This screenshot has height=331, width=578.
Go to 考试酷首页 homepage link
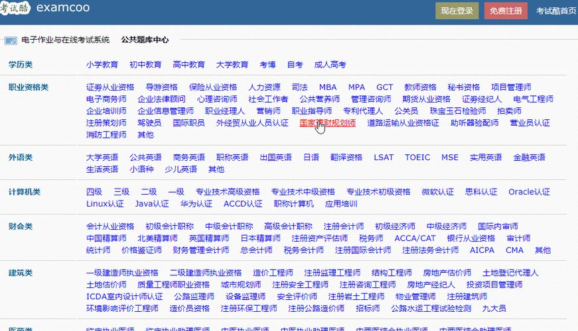[556, 11]
